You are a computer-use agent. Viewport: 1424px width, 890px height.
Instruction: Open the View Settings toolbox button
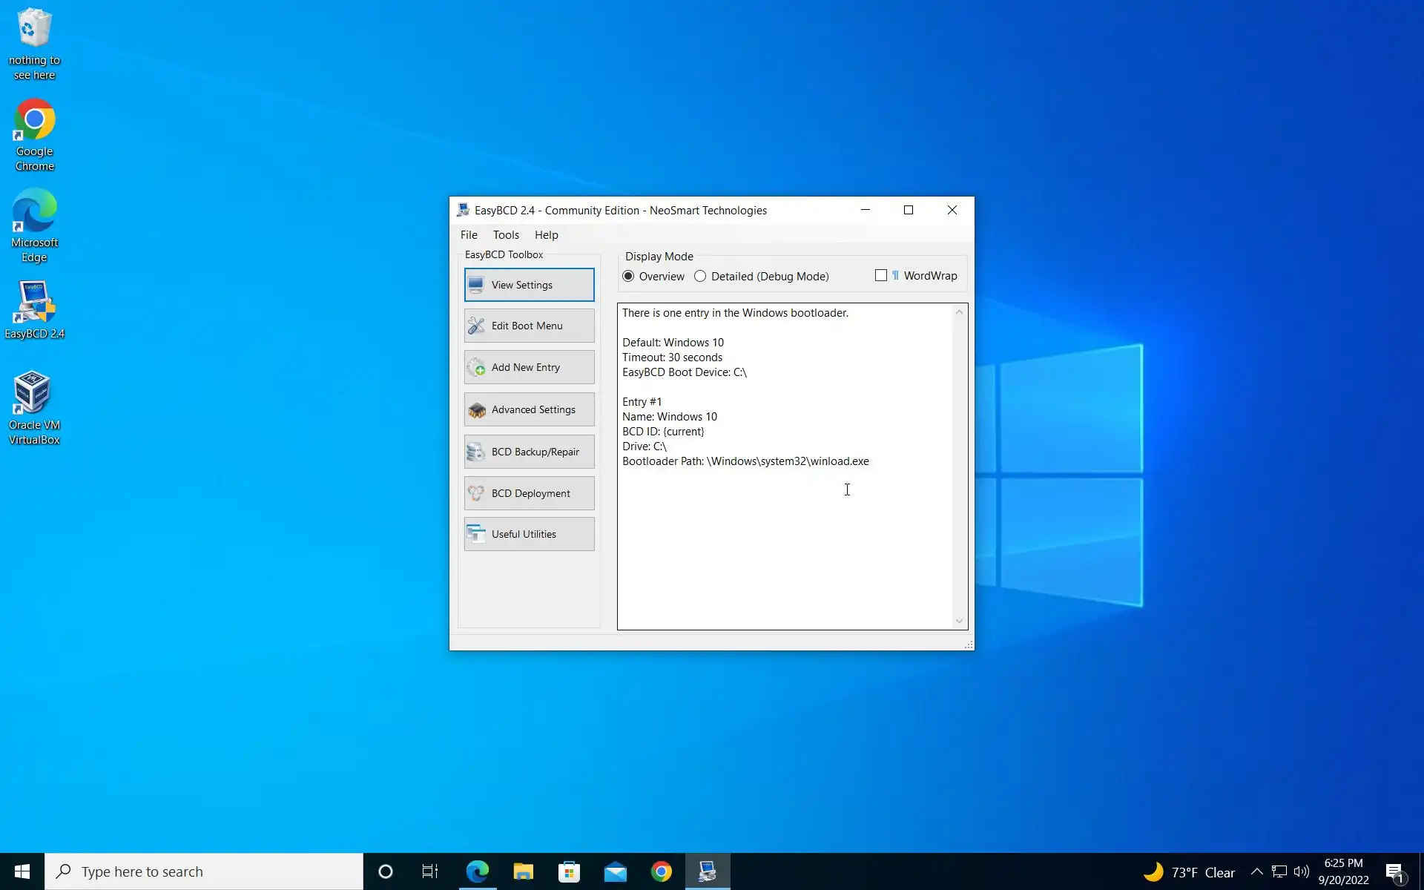coord(529,285)
